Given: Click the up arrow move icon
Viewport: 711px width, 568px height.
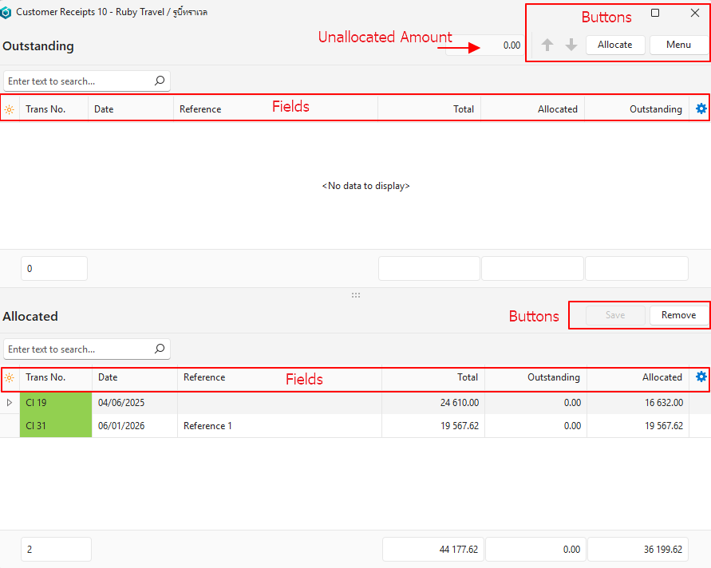Looking at the screenshot, I should (547, 45).
